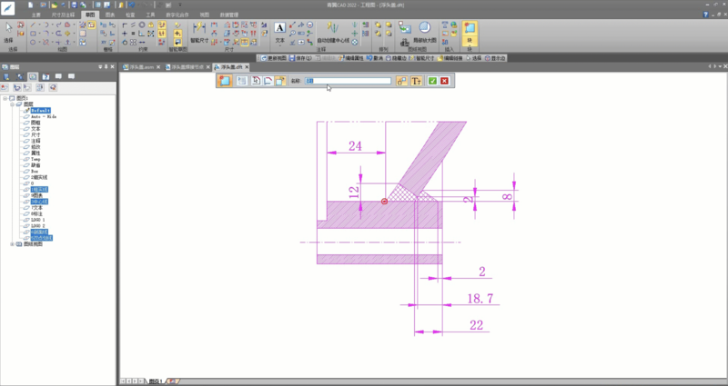
Task: Collapse the 图页1 root tree node
Action: [x=5, y=98]
